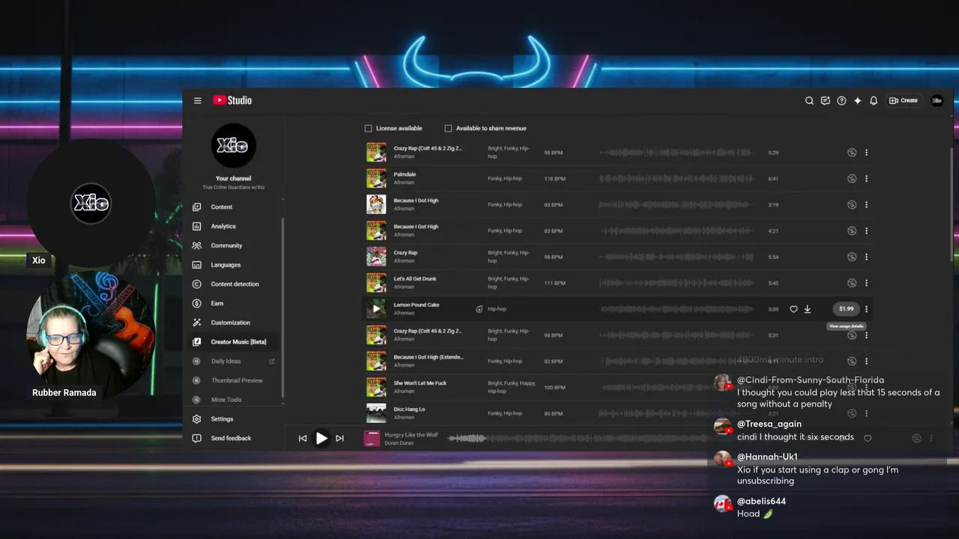The image size is (959, 539).
Task: Click the Palmdale album thumbnail
Action: [x=376, y=178]
